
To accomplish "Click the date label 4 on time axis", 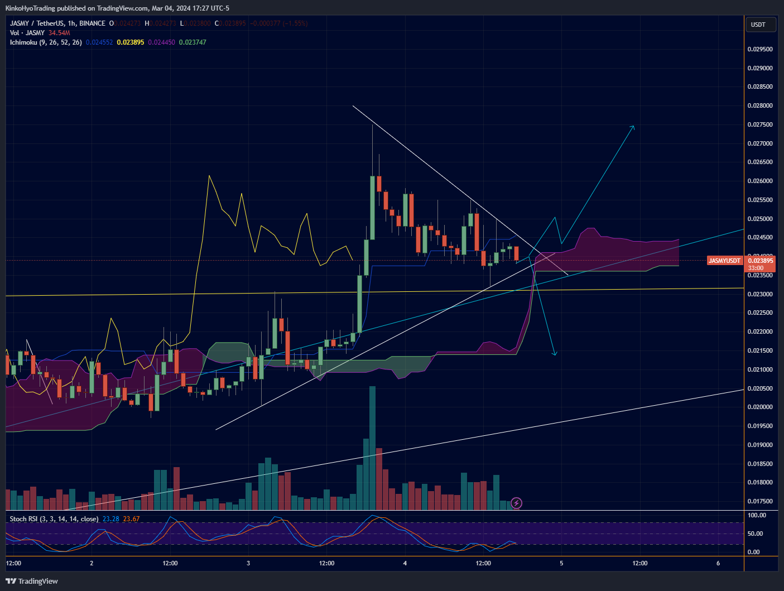I will [405, 563].
